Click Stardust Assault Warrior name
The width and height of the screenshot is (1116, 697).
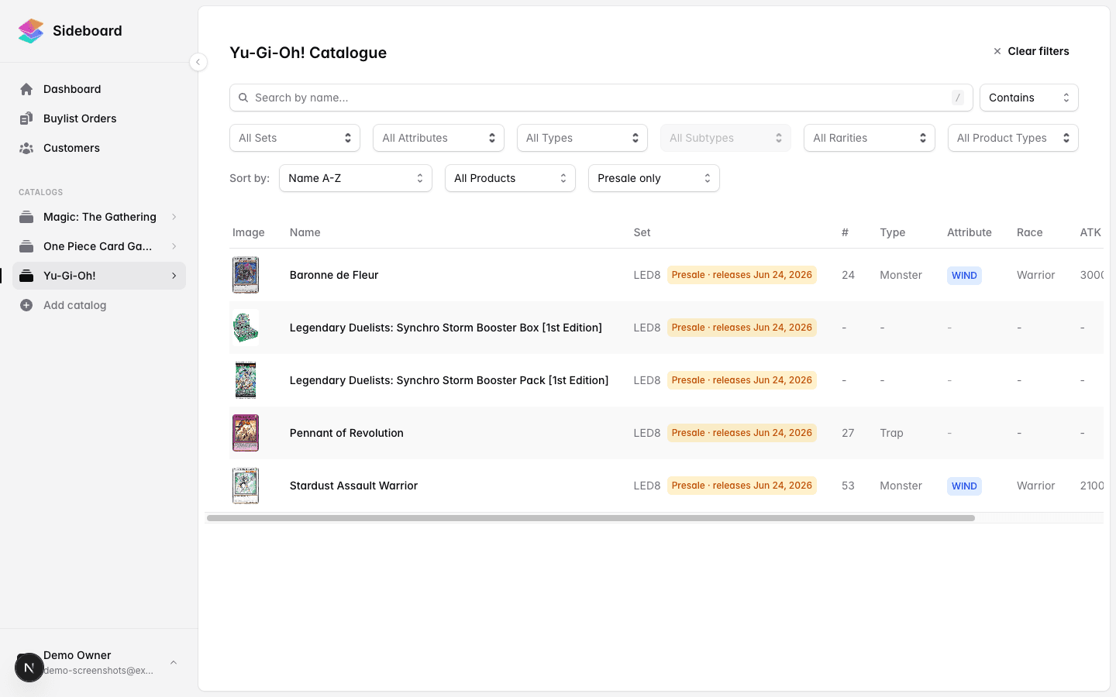[353, 486]
